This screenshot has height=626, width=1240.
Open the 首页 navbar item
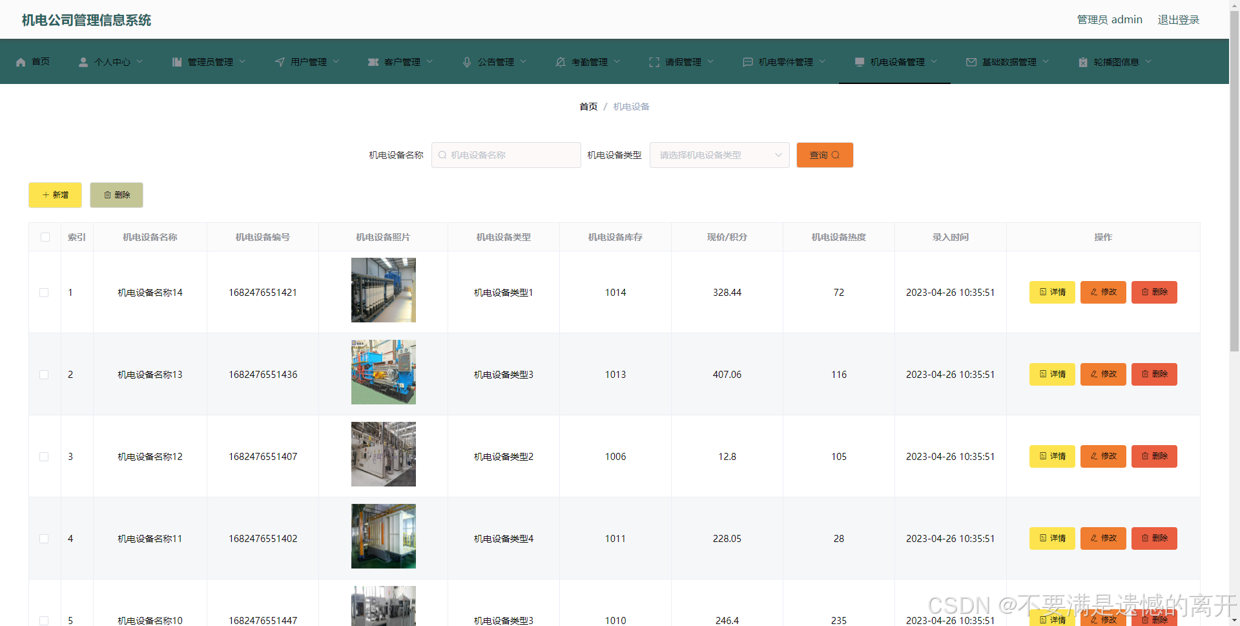coord(32,62)
